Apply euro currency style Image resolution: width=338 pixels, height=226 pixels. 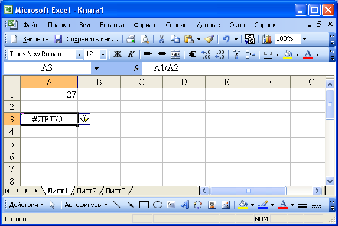193,54
